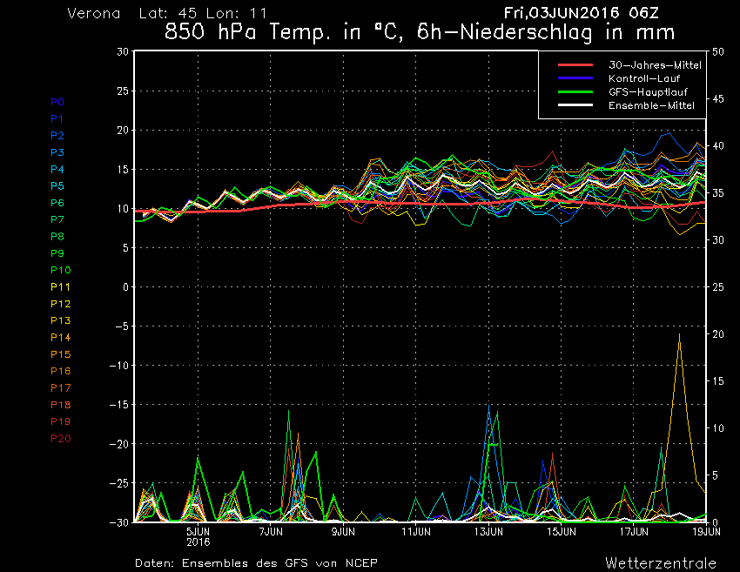Click the Wetterzentrale source label

coord(661,563)
